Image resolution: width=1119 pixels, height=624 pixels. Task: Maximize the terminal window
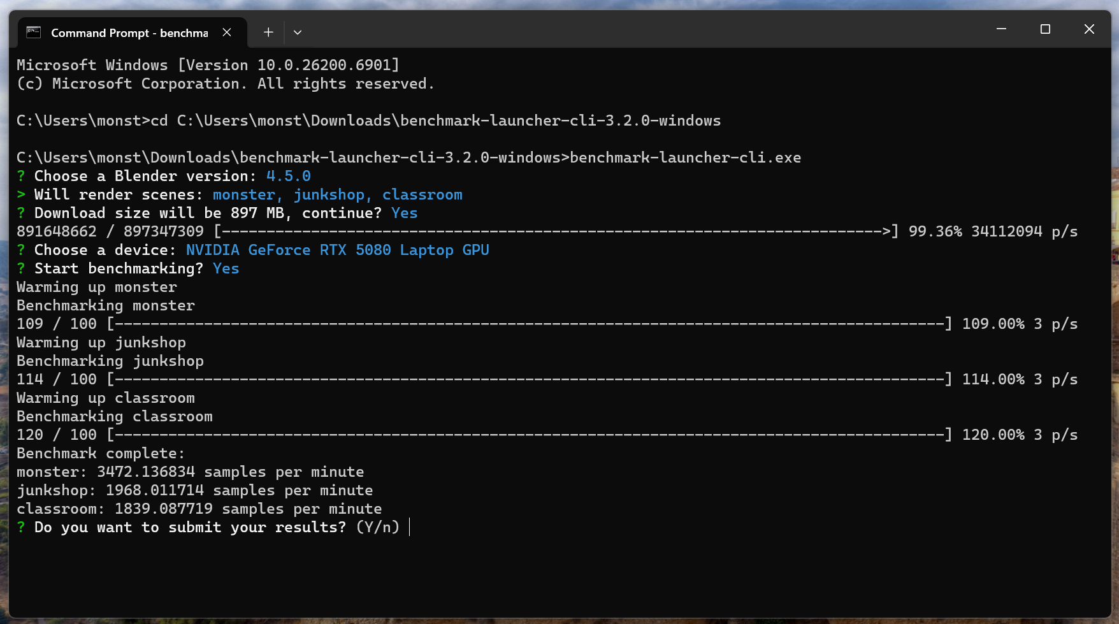(1045, 29)
